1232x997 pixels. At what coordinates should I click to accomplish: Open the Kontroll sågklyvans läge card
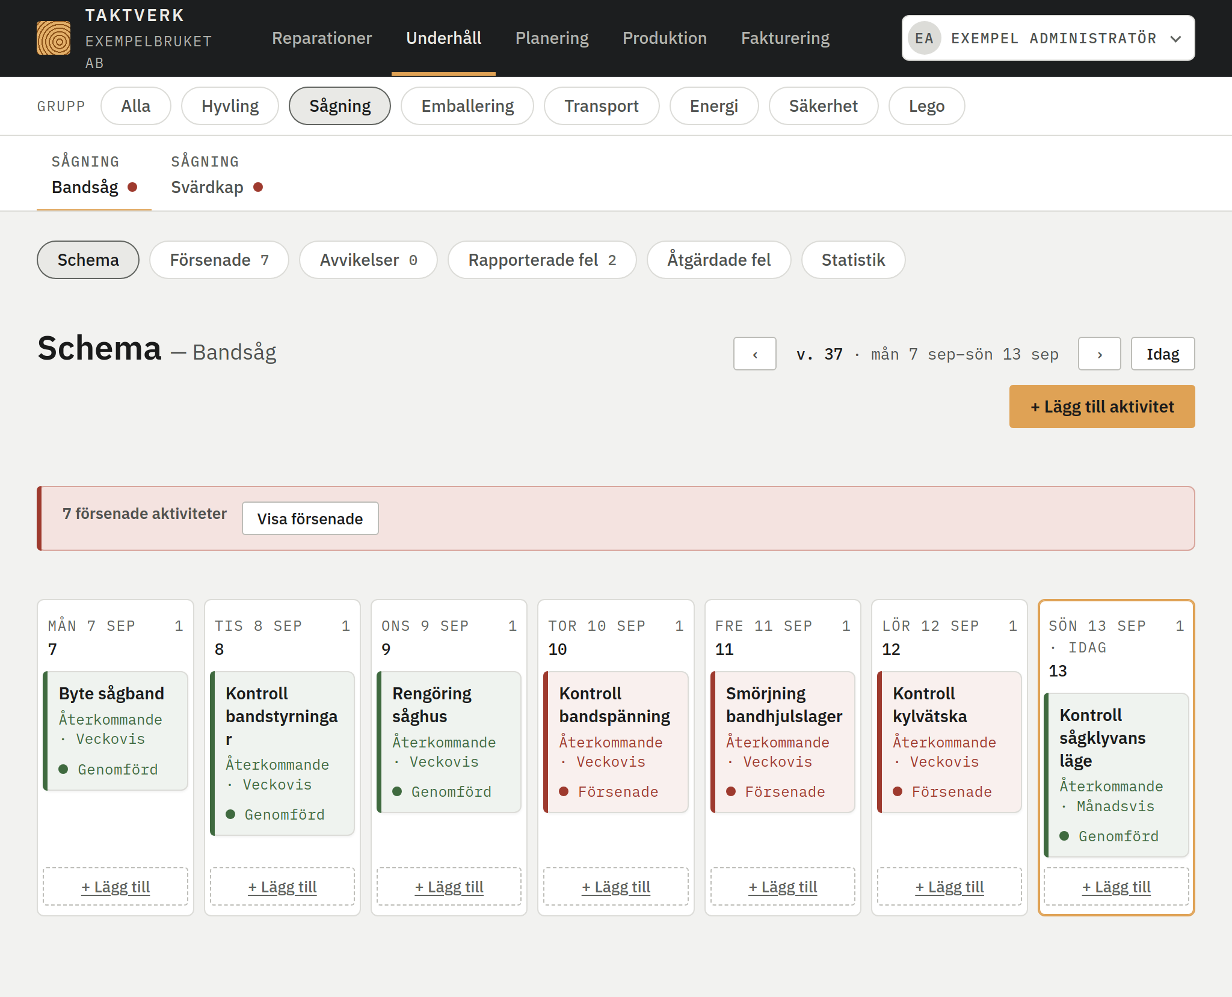tap(1116, 775)
